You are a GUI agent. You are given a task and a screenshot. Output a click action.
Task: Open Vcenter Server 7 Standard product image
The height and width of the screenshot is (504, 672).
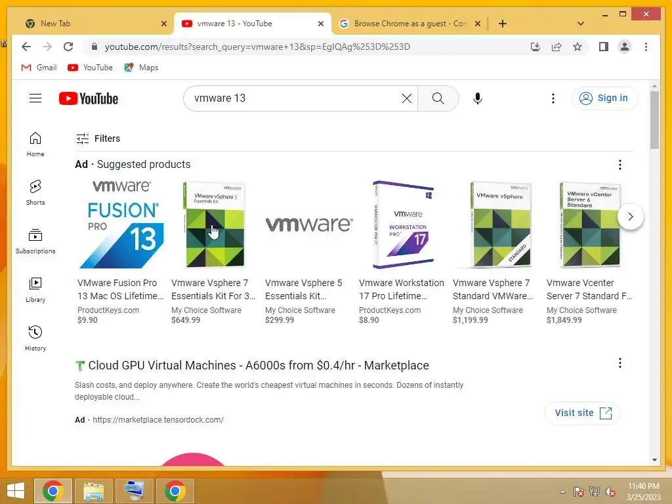point(590,224)
